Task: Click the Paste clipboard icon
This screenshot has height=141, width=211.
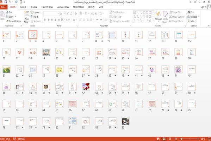Action: pos(2,14)
